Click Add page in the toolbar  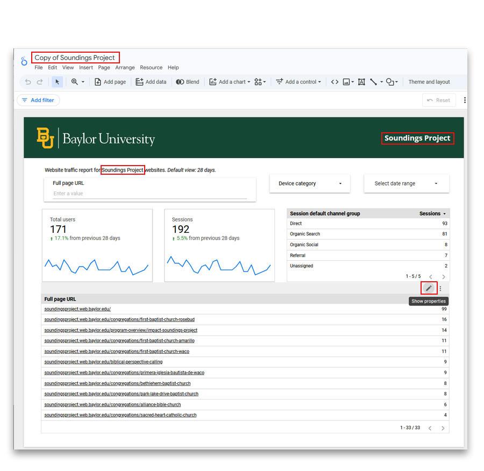pos(110,82)
